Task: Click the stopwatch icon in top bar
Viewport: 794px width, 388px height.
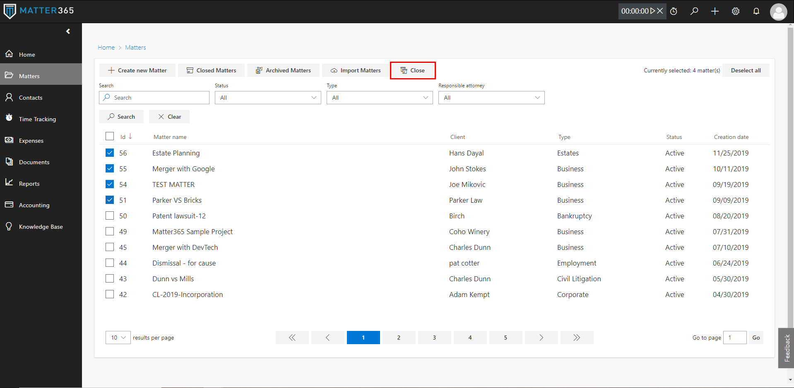Action: tap(674, 11)
